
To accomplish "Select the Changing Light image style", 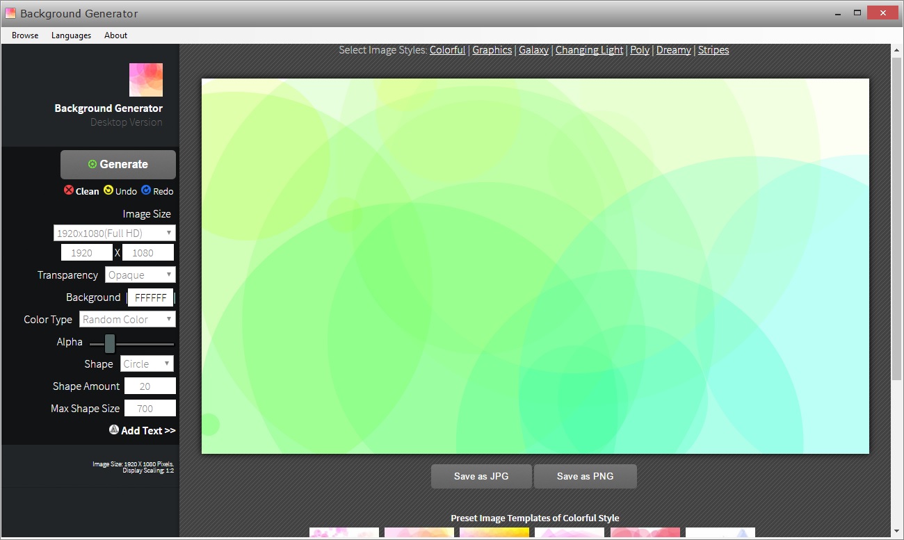I will pos(589,50).
